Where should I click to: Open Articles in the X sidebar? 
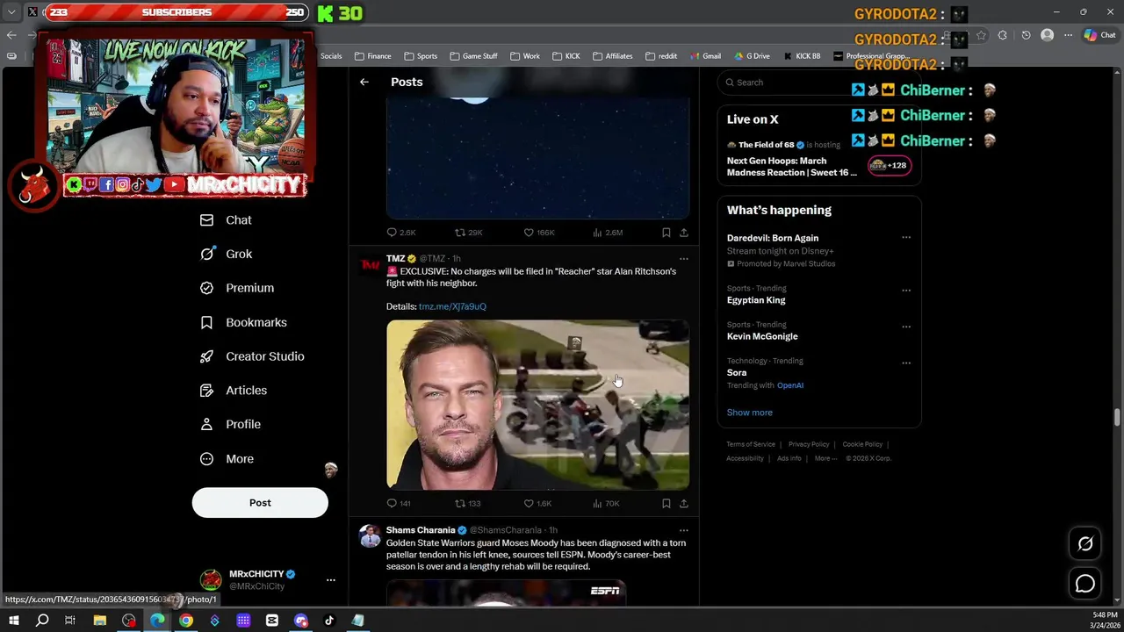[x=233, y=391]
